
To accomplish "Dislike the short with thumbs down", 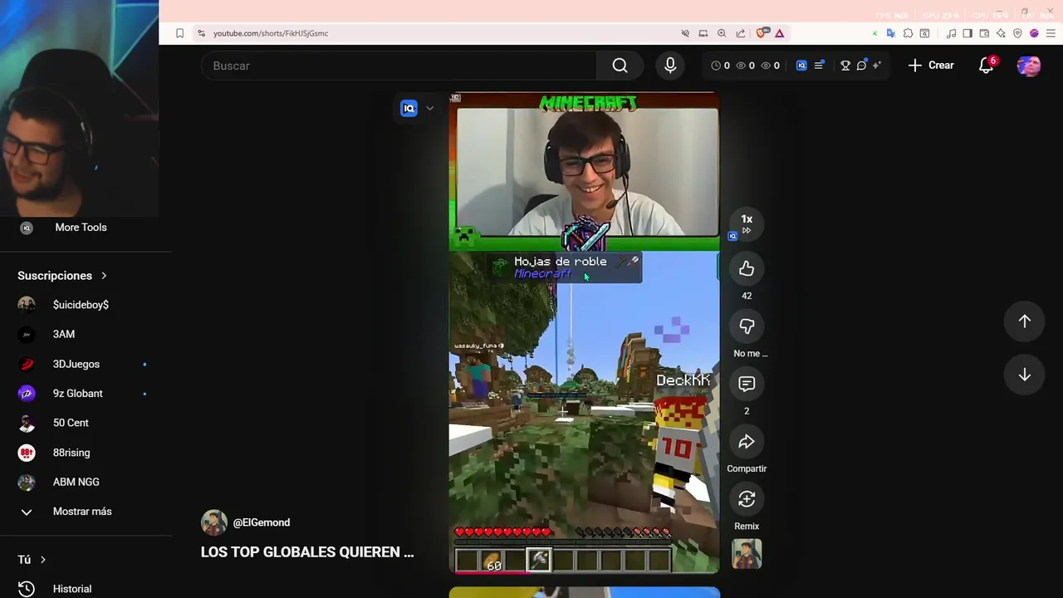I will coord(747,326).
